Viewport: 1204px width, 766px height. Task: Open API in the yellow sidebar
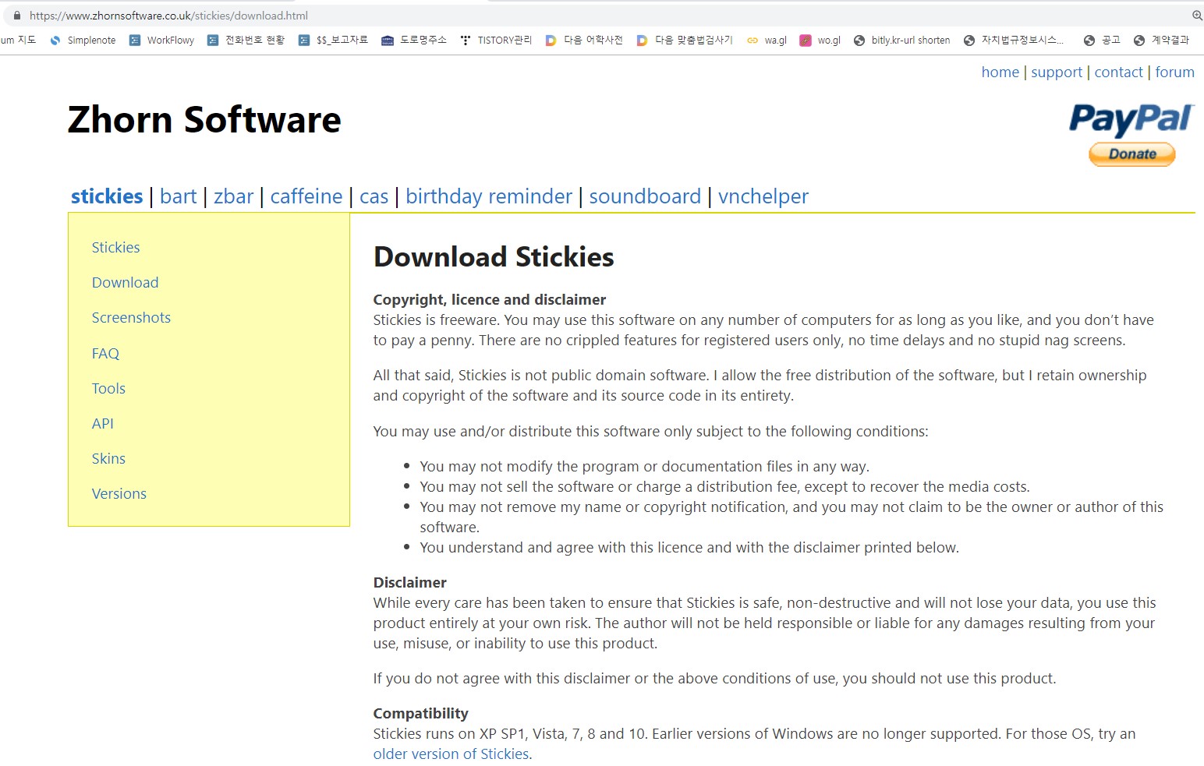[x=102, y=424]
